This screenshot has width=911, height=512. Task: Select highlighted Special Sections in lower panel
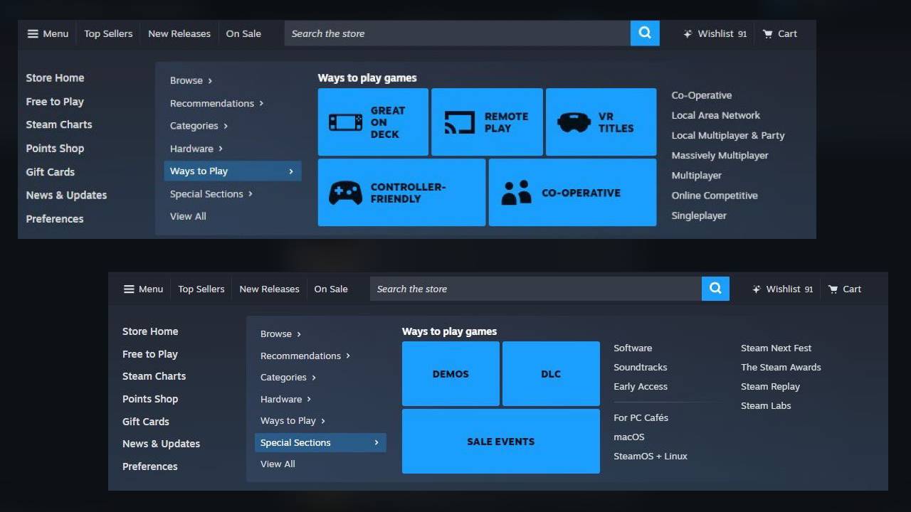point(320,442)
